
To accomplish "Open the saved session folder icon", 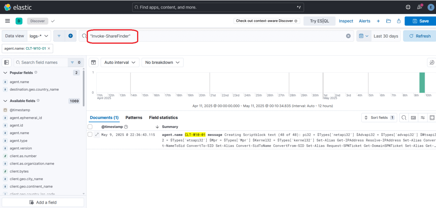I will click(389, 21).
